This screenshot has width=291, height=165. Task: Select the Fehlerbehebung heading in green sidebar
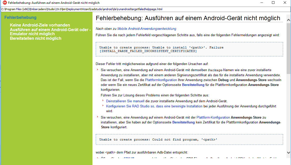pos(20,18)
